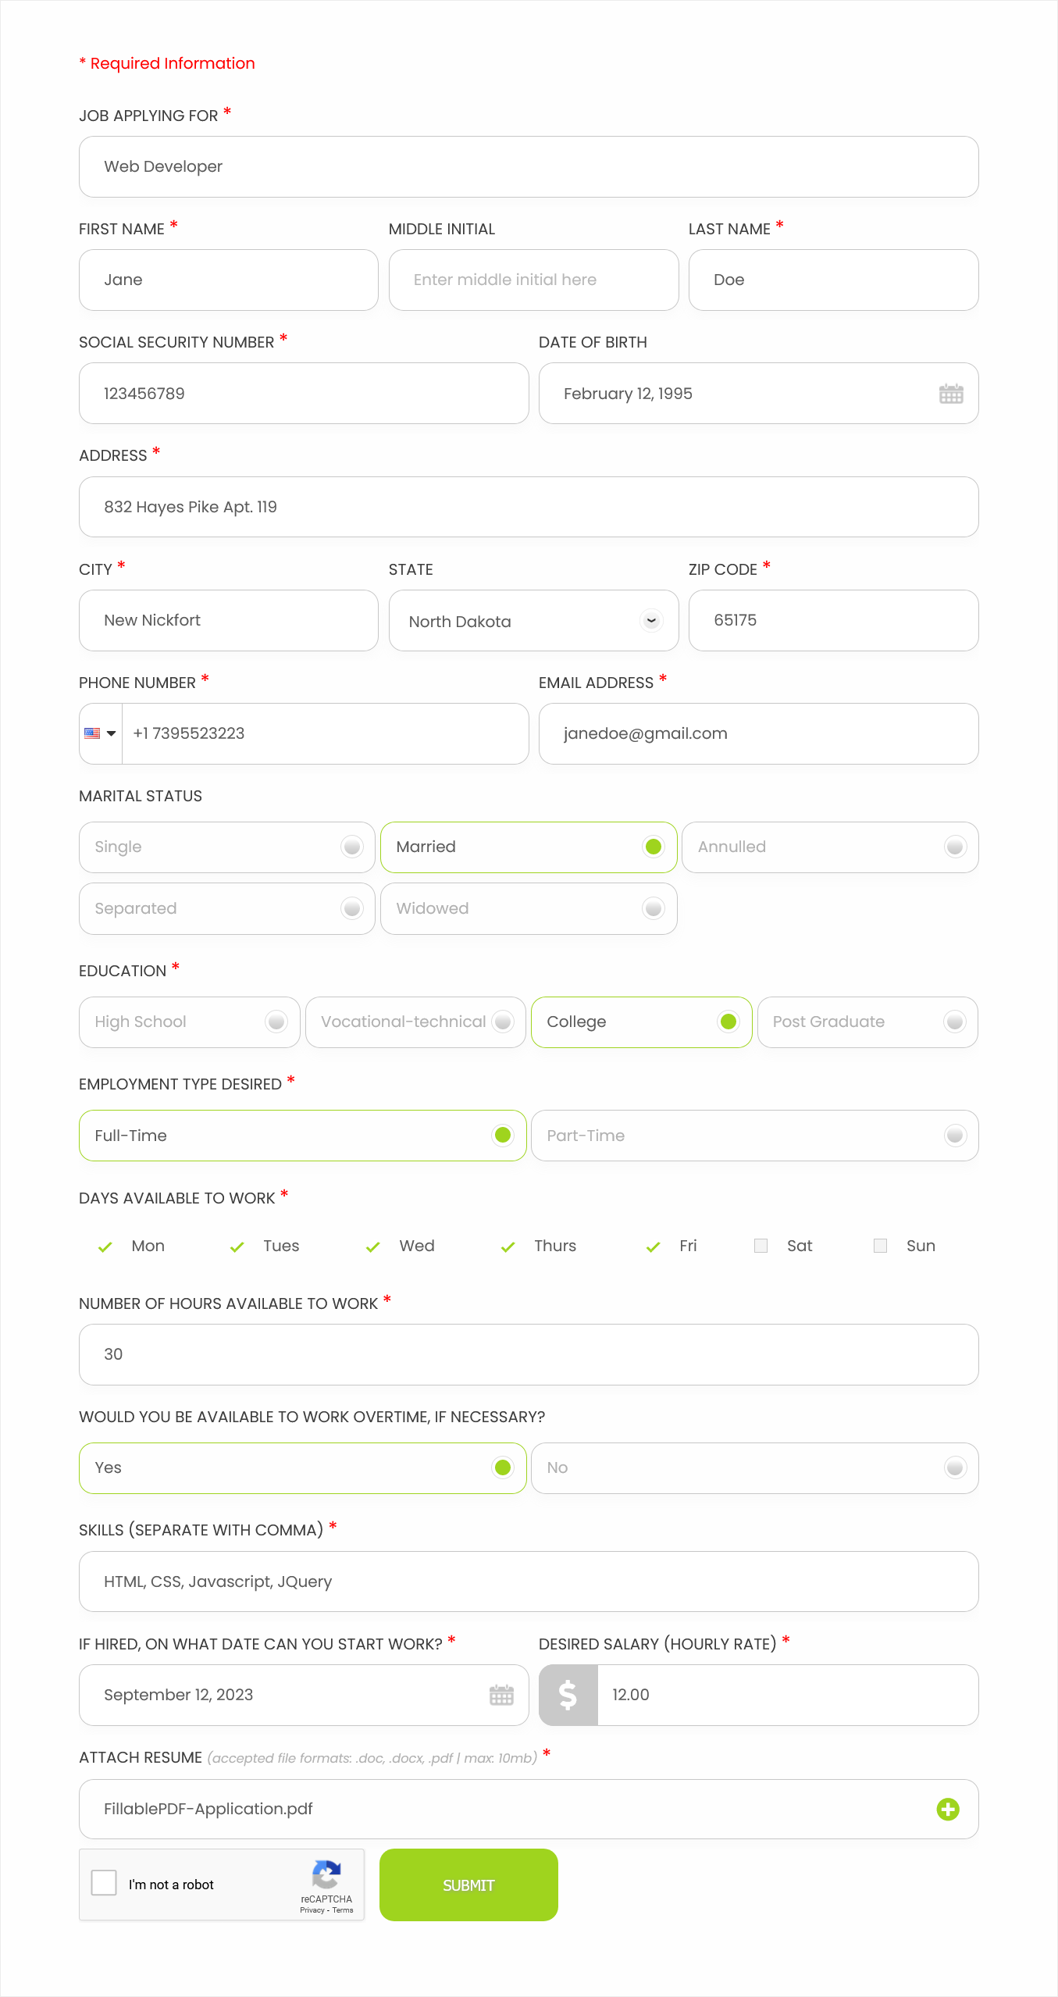
Task: Open the start date calendar icon
Action: point(501,1695)
